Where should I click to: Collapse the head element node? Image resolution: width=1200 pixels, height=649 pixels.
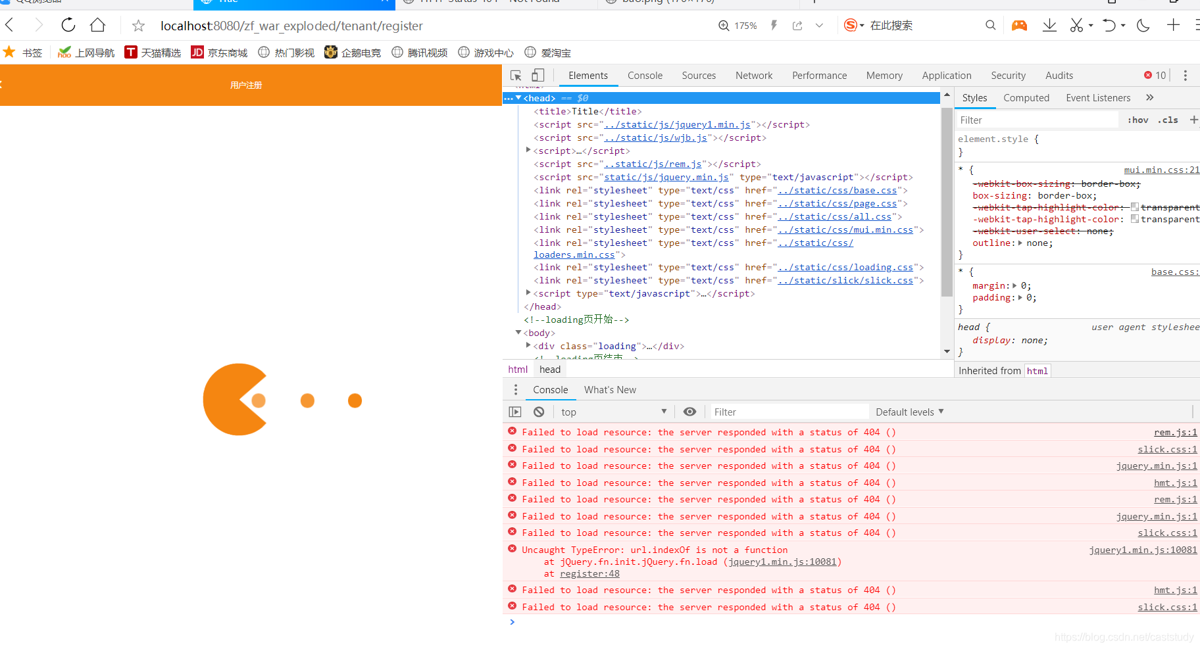518,98
